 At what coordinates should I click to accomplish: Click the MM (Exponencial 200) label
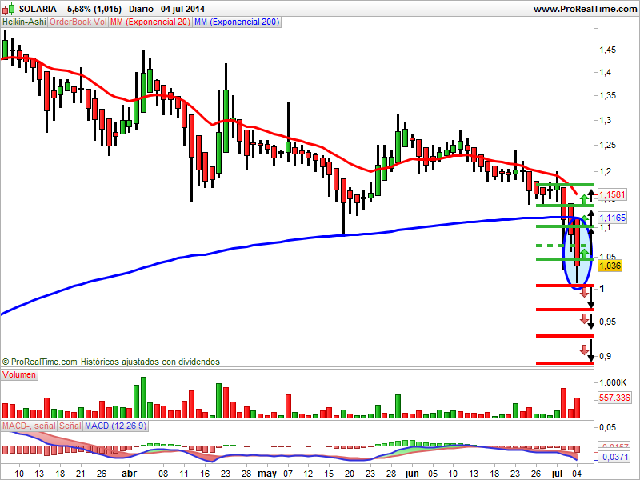click(237, 22)
